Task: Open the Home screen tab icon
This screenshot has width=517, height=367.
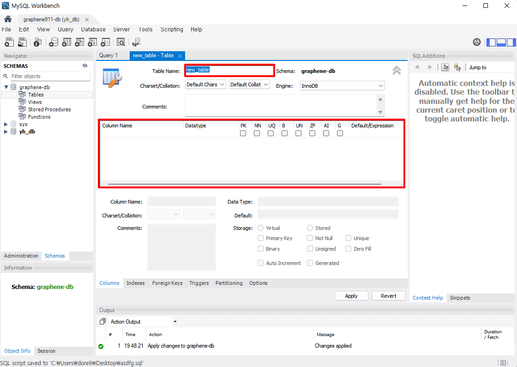Action: click(8, 19)
